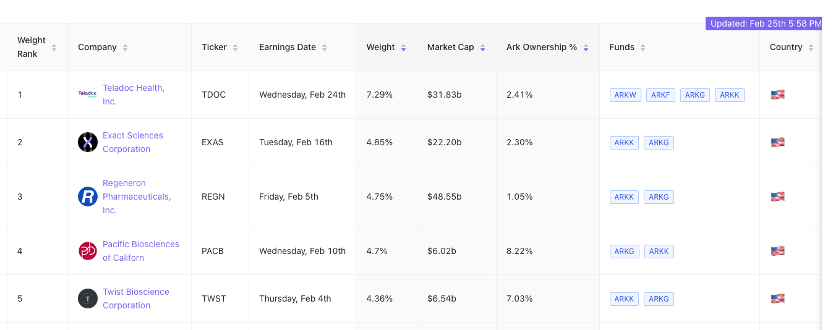Click the Teladoc Health company logo

[x=88, y=95]
